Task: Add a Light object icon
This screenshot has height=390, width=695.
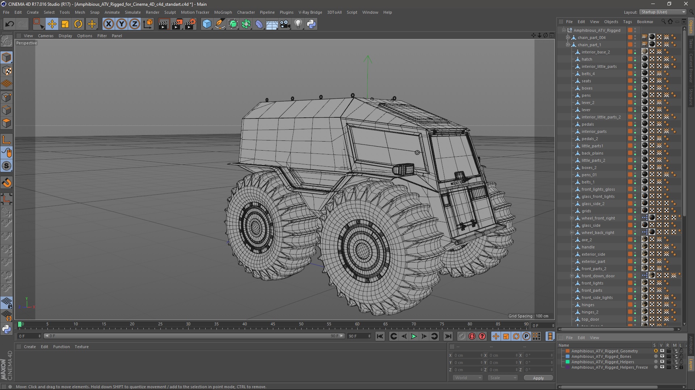Action: 298,24
